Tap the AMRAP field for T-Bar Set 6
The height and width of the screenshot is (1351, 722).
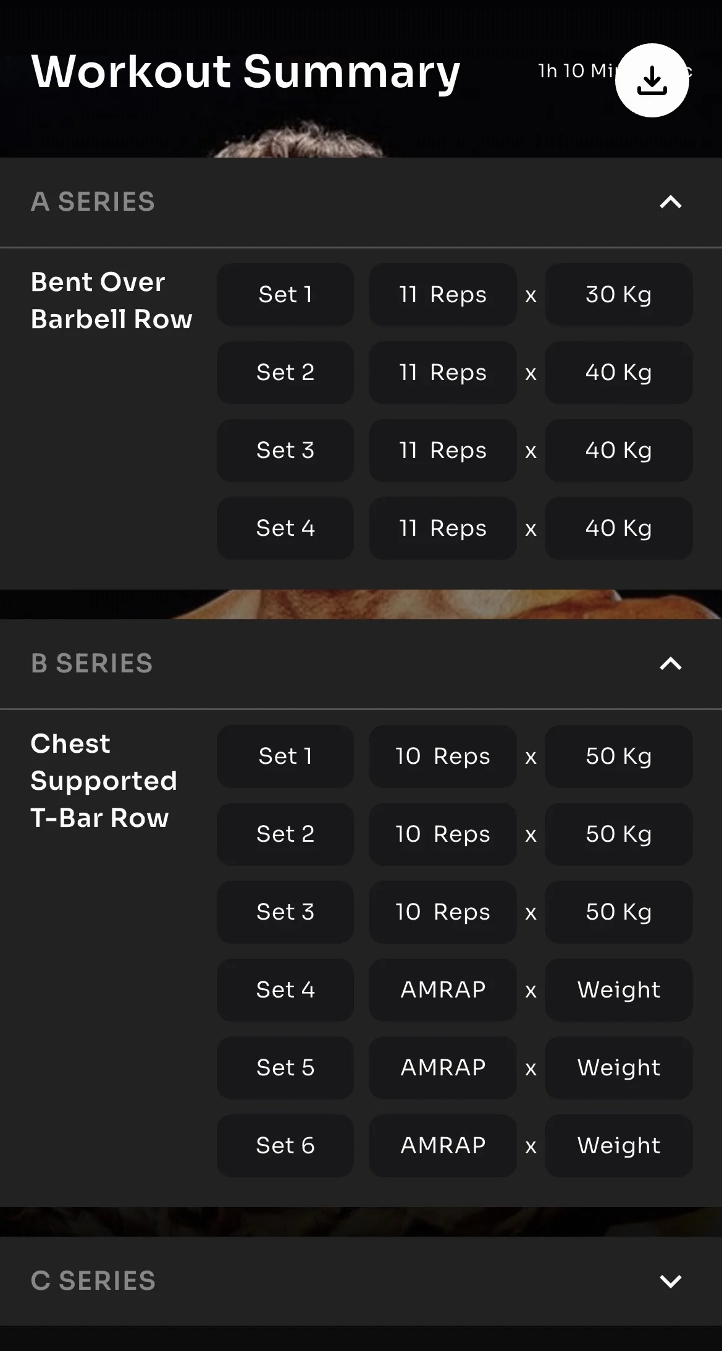tap(442, 1146)
